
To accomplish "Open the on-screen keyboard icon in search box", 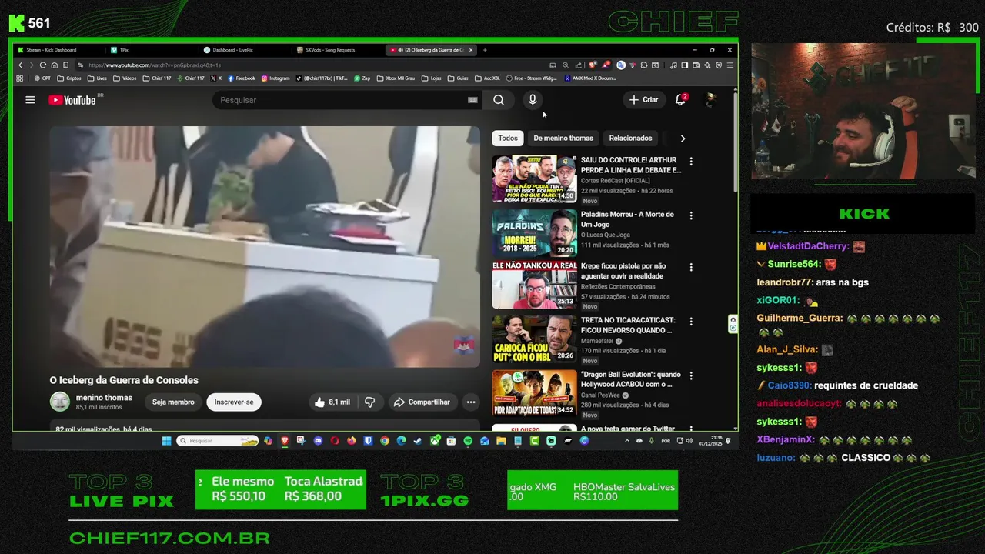I will point(472,100).
